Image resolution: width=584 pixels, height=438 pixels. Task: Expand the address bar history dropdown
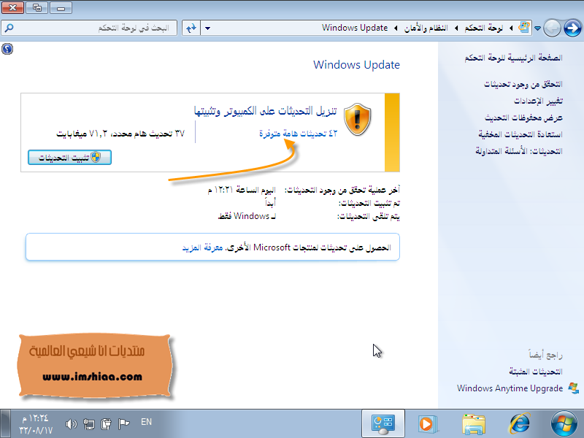207,28
